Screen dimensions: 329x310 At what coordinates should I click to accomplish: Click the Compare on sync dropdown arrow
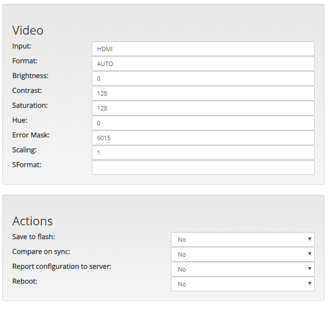click(x=309, y=254)
